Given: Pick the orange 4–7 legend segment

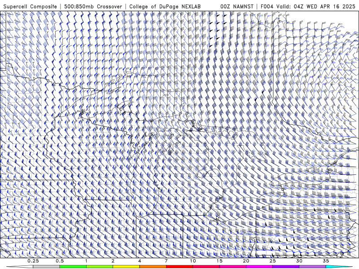Looking at the screenshot, I should [x=153, y=267].
